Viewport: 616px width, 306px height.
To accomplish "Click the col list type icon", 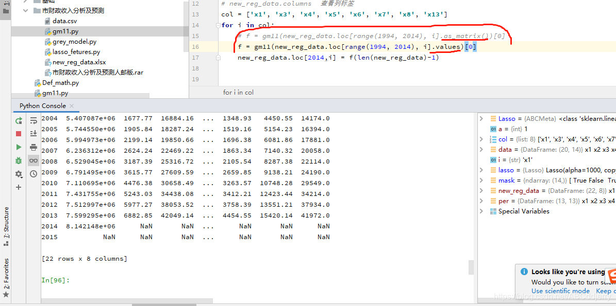I will tap(493, 139).
